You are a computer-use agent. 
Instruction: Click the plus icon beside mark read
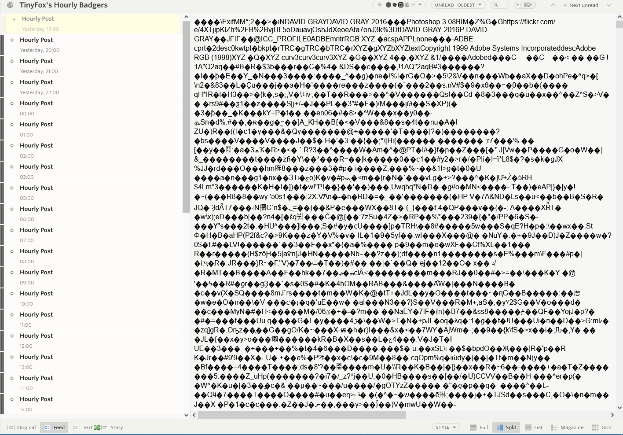518,5
